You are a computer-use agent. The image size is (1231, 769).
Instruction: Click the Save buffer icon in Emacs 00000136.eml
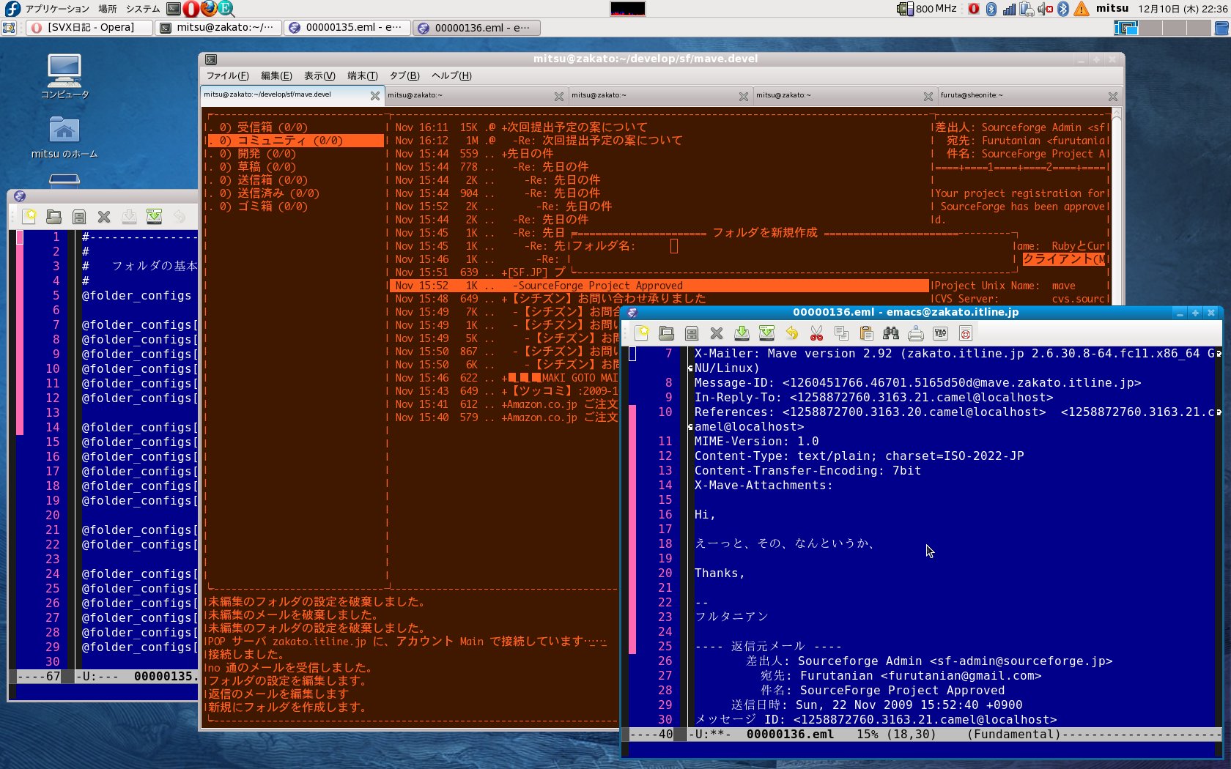[x=742, y=334]
